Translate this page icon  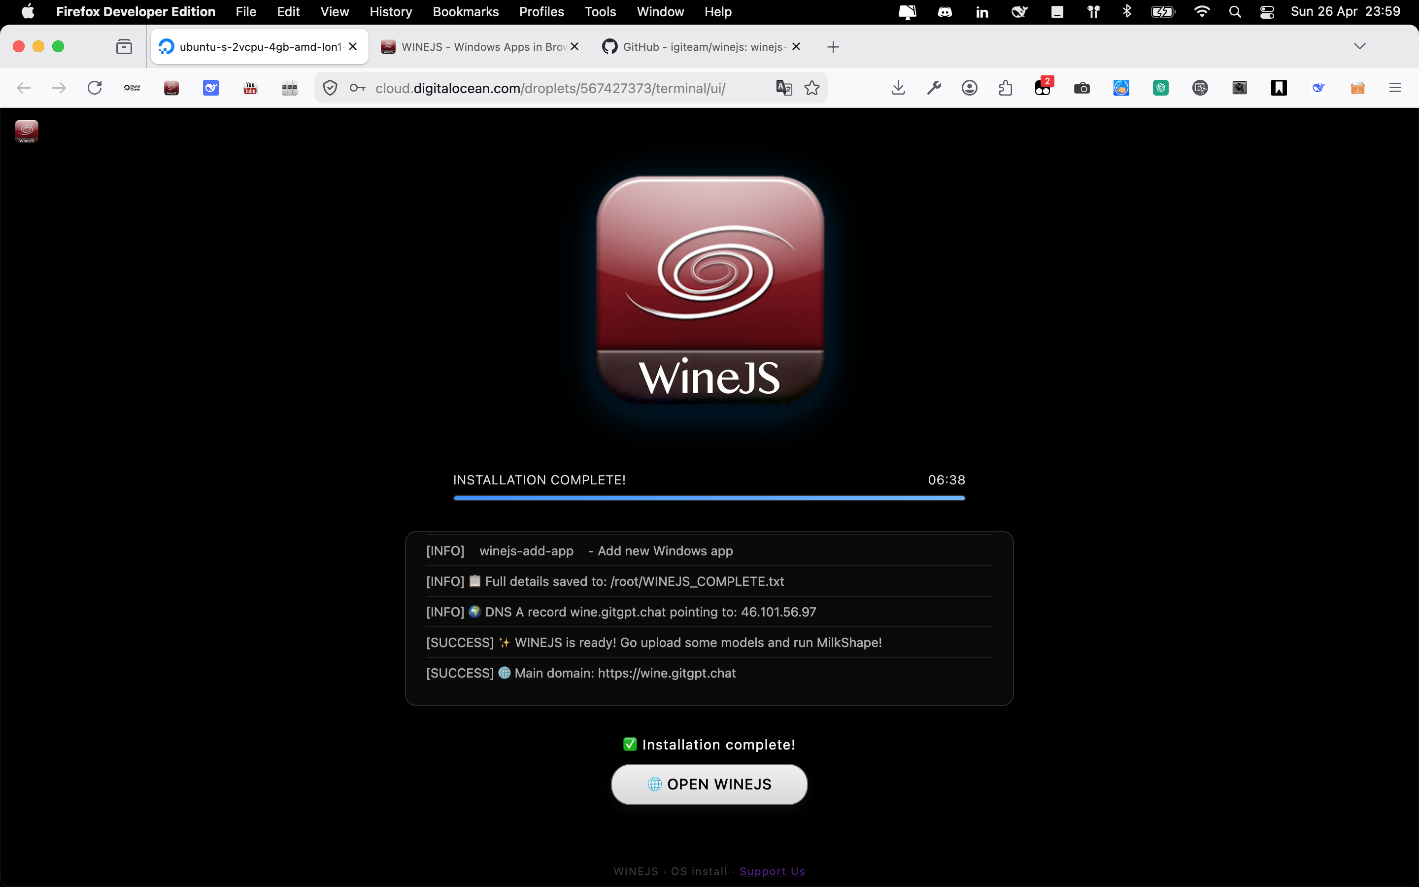tap(784, 88)
